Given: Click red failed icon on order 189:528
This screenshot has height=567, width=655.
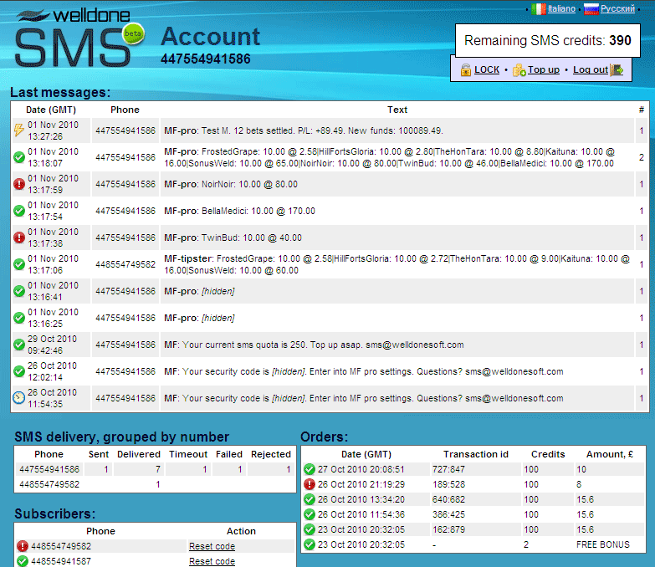Looking at the screenshot, I should tap(310, 484).
